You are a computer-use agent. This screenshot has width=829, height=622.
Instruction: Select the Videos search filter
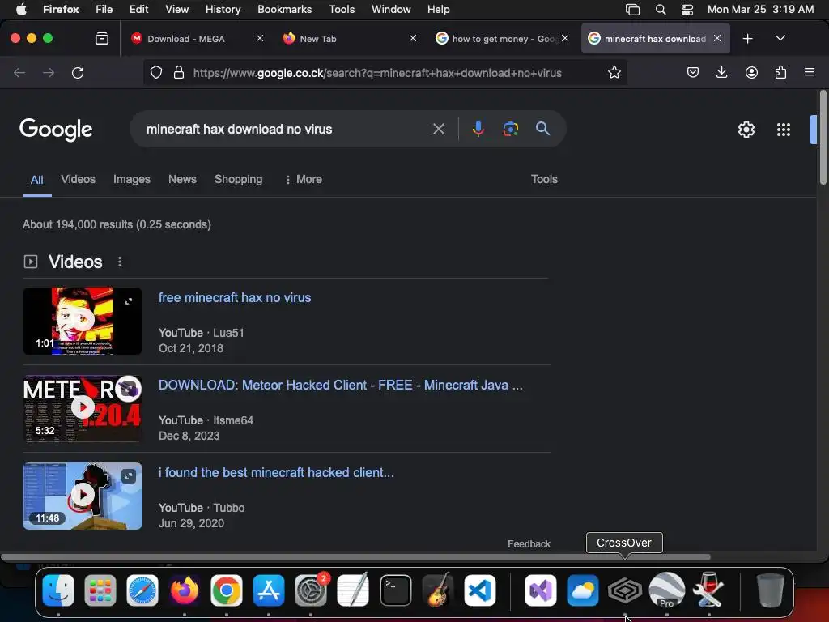[x=78, y=179]
